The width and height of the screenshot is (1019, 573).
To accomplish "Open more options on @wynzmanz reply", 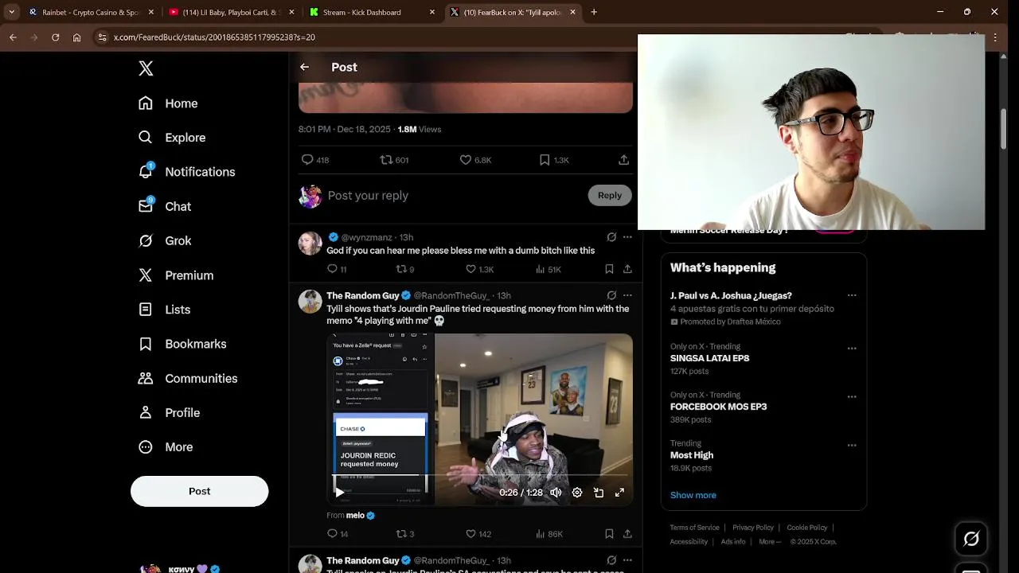I will (x=627, y=237).
